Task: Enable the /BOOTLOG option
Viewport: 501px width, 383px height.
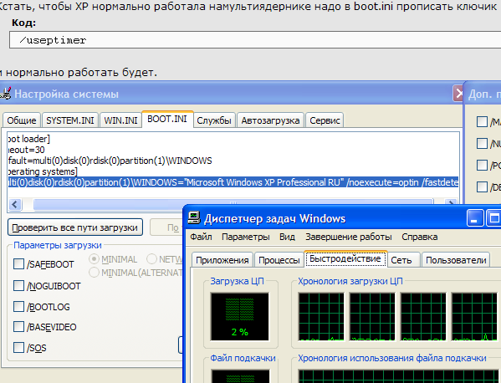Action: (x=18, y=307)
